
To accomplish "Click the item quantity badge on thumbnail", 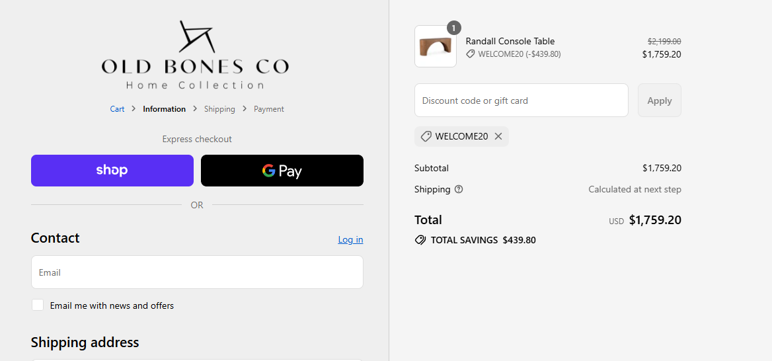I will click(454, 28).
